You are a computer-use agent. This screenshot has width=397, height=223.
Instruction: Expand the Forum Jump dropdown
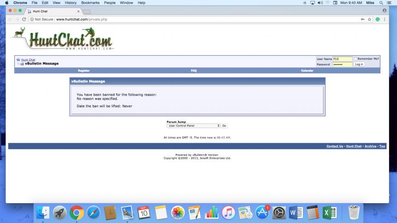point(193,125)
